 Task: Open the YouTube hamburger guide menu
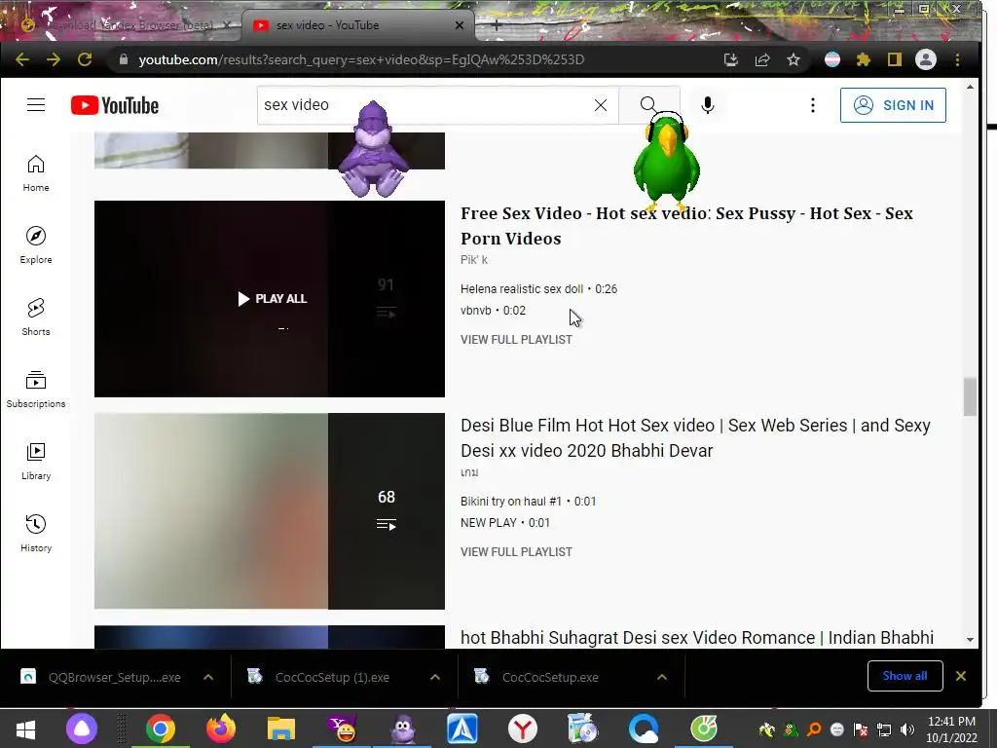click(x=36, y=105)
